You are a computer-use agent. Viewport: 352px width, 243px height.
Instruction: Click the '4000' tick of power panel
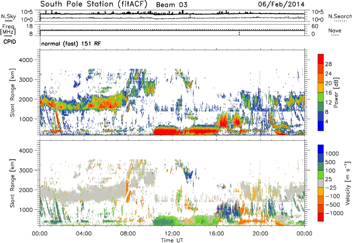point(26,60)
